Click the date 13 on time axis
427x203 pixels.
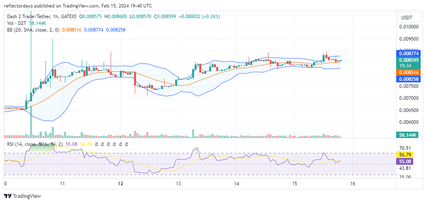(179, 184)
